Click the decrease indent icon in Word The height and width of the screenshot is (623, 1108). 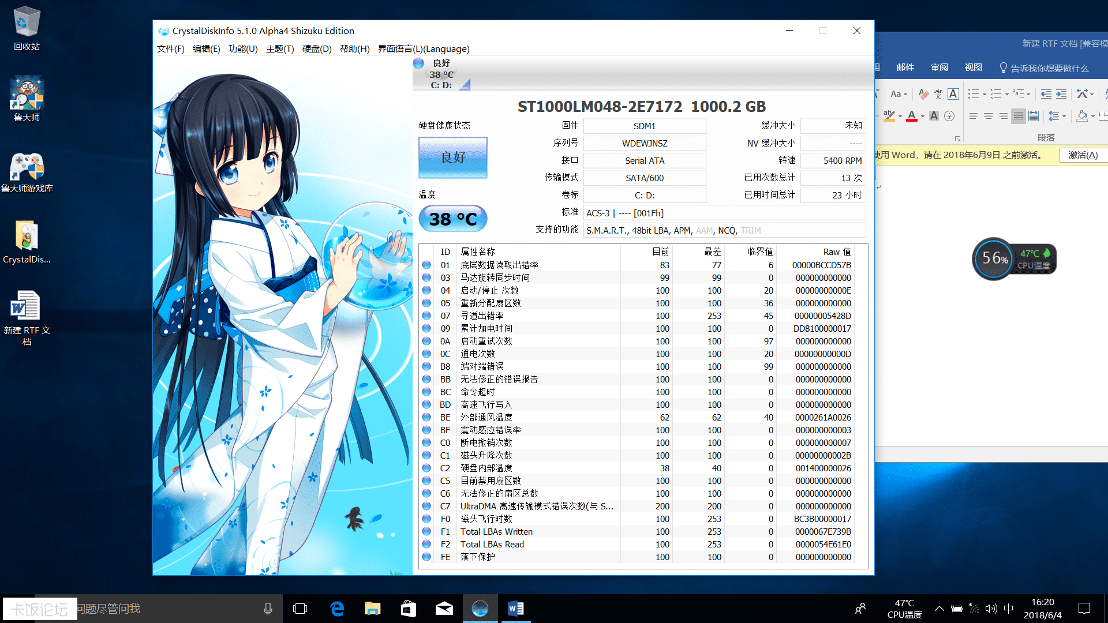[1046, 94]
